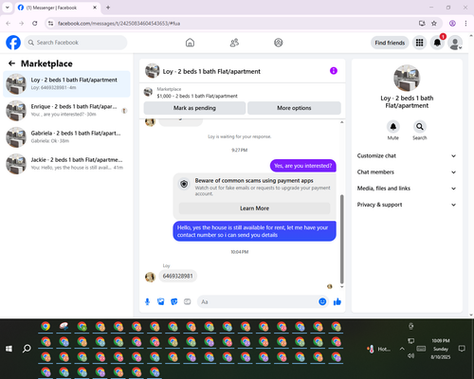Open the browser profile icon
Viewport: 474px width, 379px height.
click(x=452, y=24)
